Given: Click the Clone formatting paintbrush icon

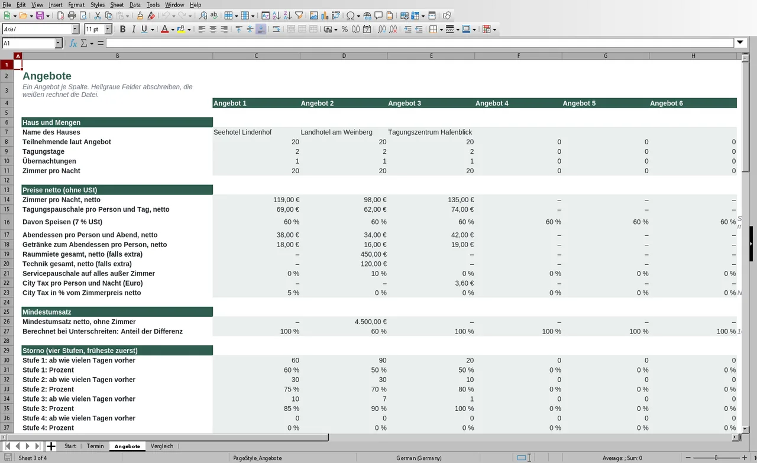Looking at the screenshot, I should pos(151,15).
